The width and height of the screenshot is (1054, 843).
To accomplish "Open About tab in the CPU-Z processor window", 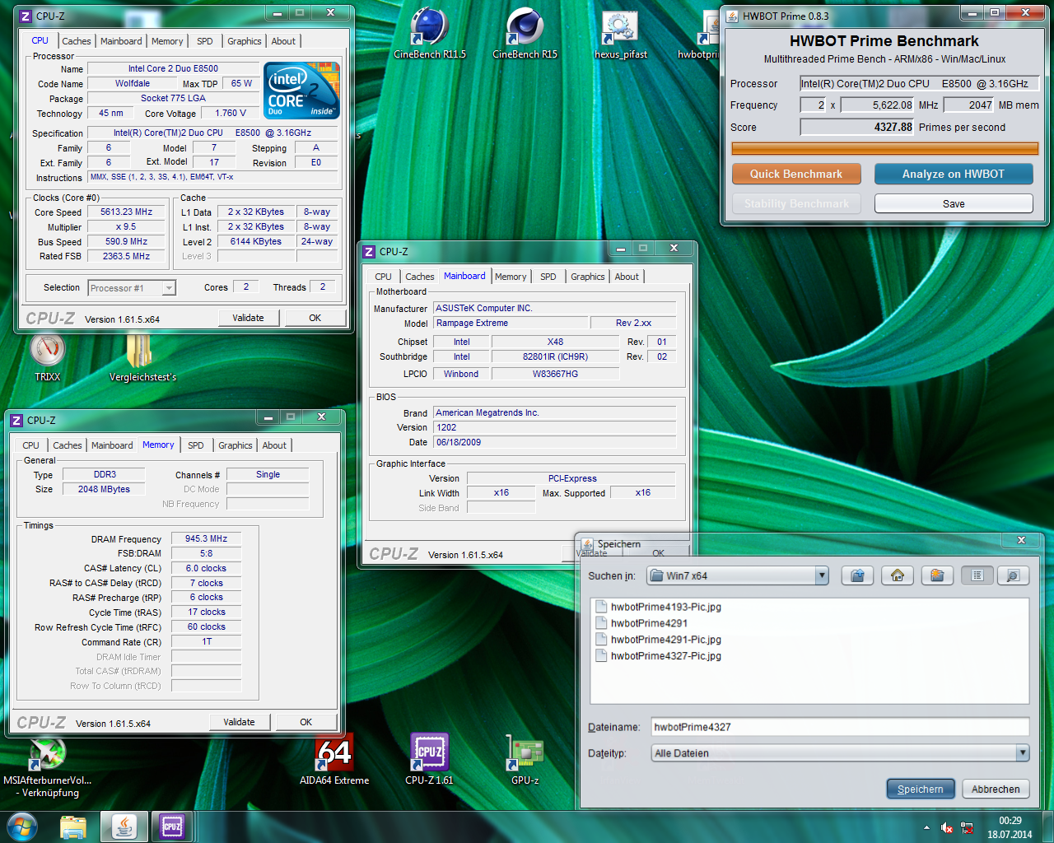I will pos(283,41).
